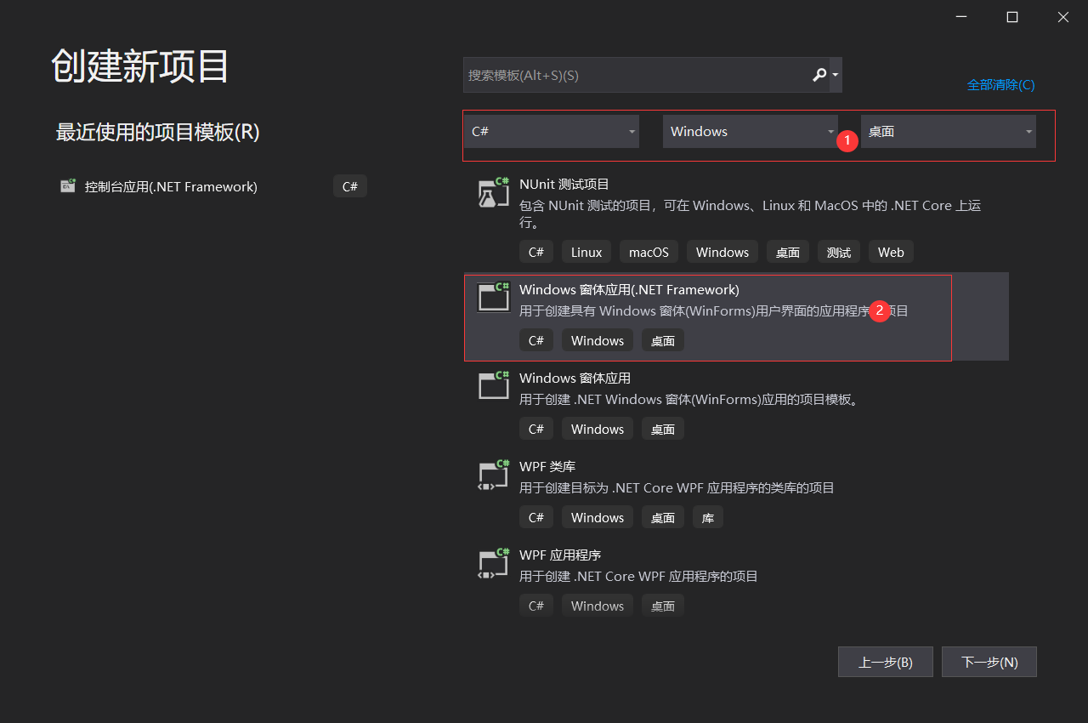This screenshot has height=723, width=1088.
Task: Click the Windows 窗体应用(.NET Framework) template icon
Action: [x=494, y=298]
